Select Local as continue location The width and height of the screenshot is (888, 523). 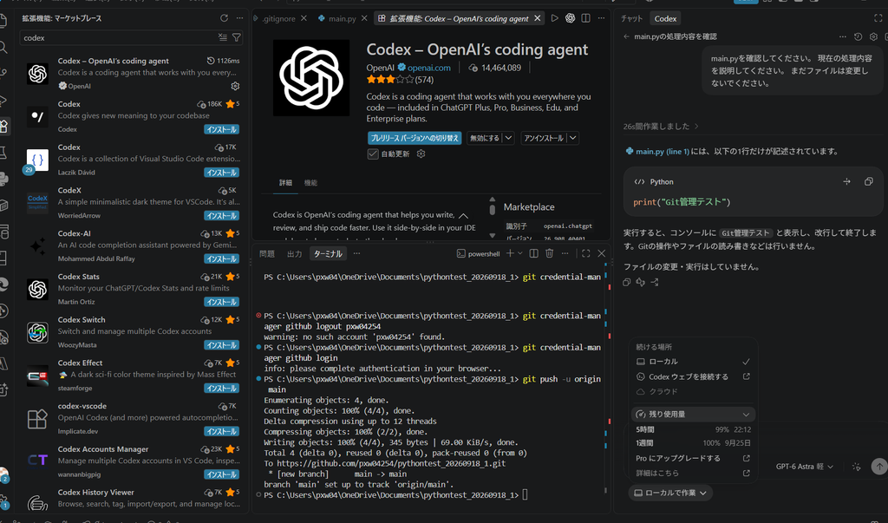click(693, 362)
